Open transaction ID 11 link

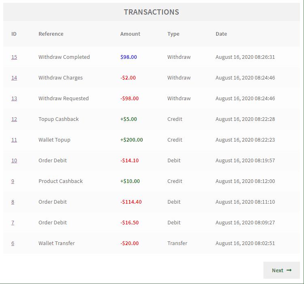pyautogui.click(x=14, y=140)
